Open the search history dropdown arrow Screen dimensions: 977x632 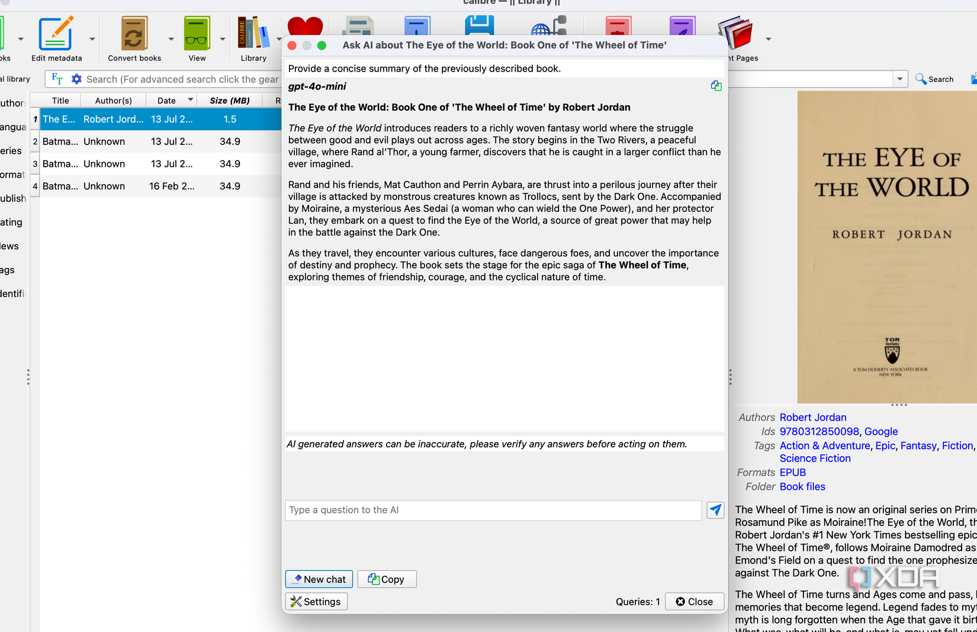coord(900,79)
